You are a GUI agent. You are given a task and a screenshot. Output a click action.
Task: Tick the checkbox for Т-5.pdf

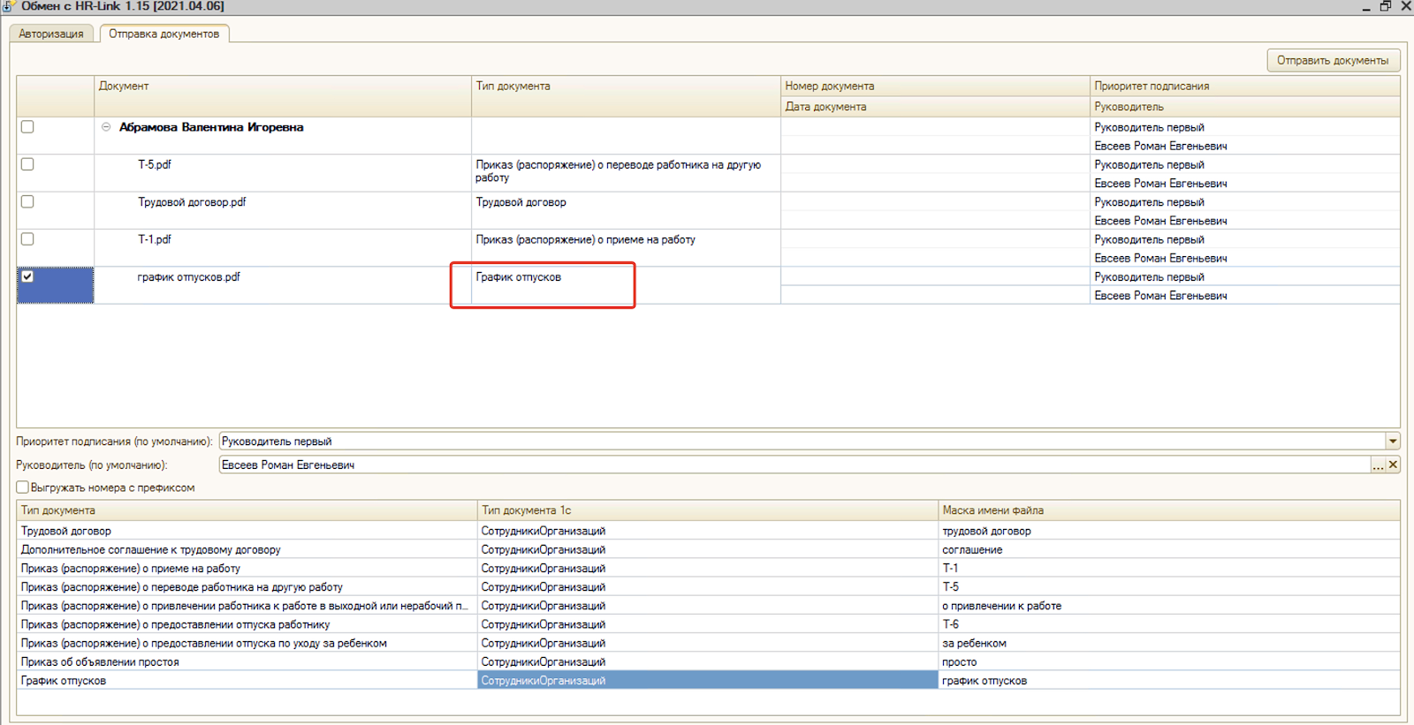click(x=27, y=164)
